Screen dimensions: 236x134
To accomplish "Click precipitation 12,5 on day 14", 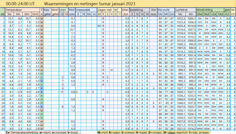I will tap(72, 66).
